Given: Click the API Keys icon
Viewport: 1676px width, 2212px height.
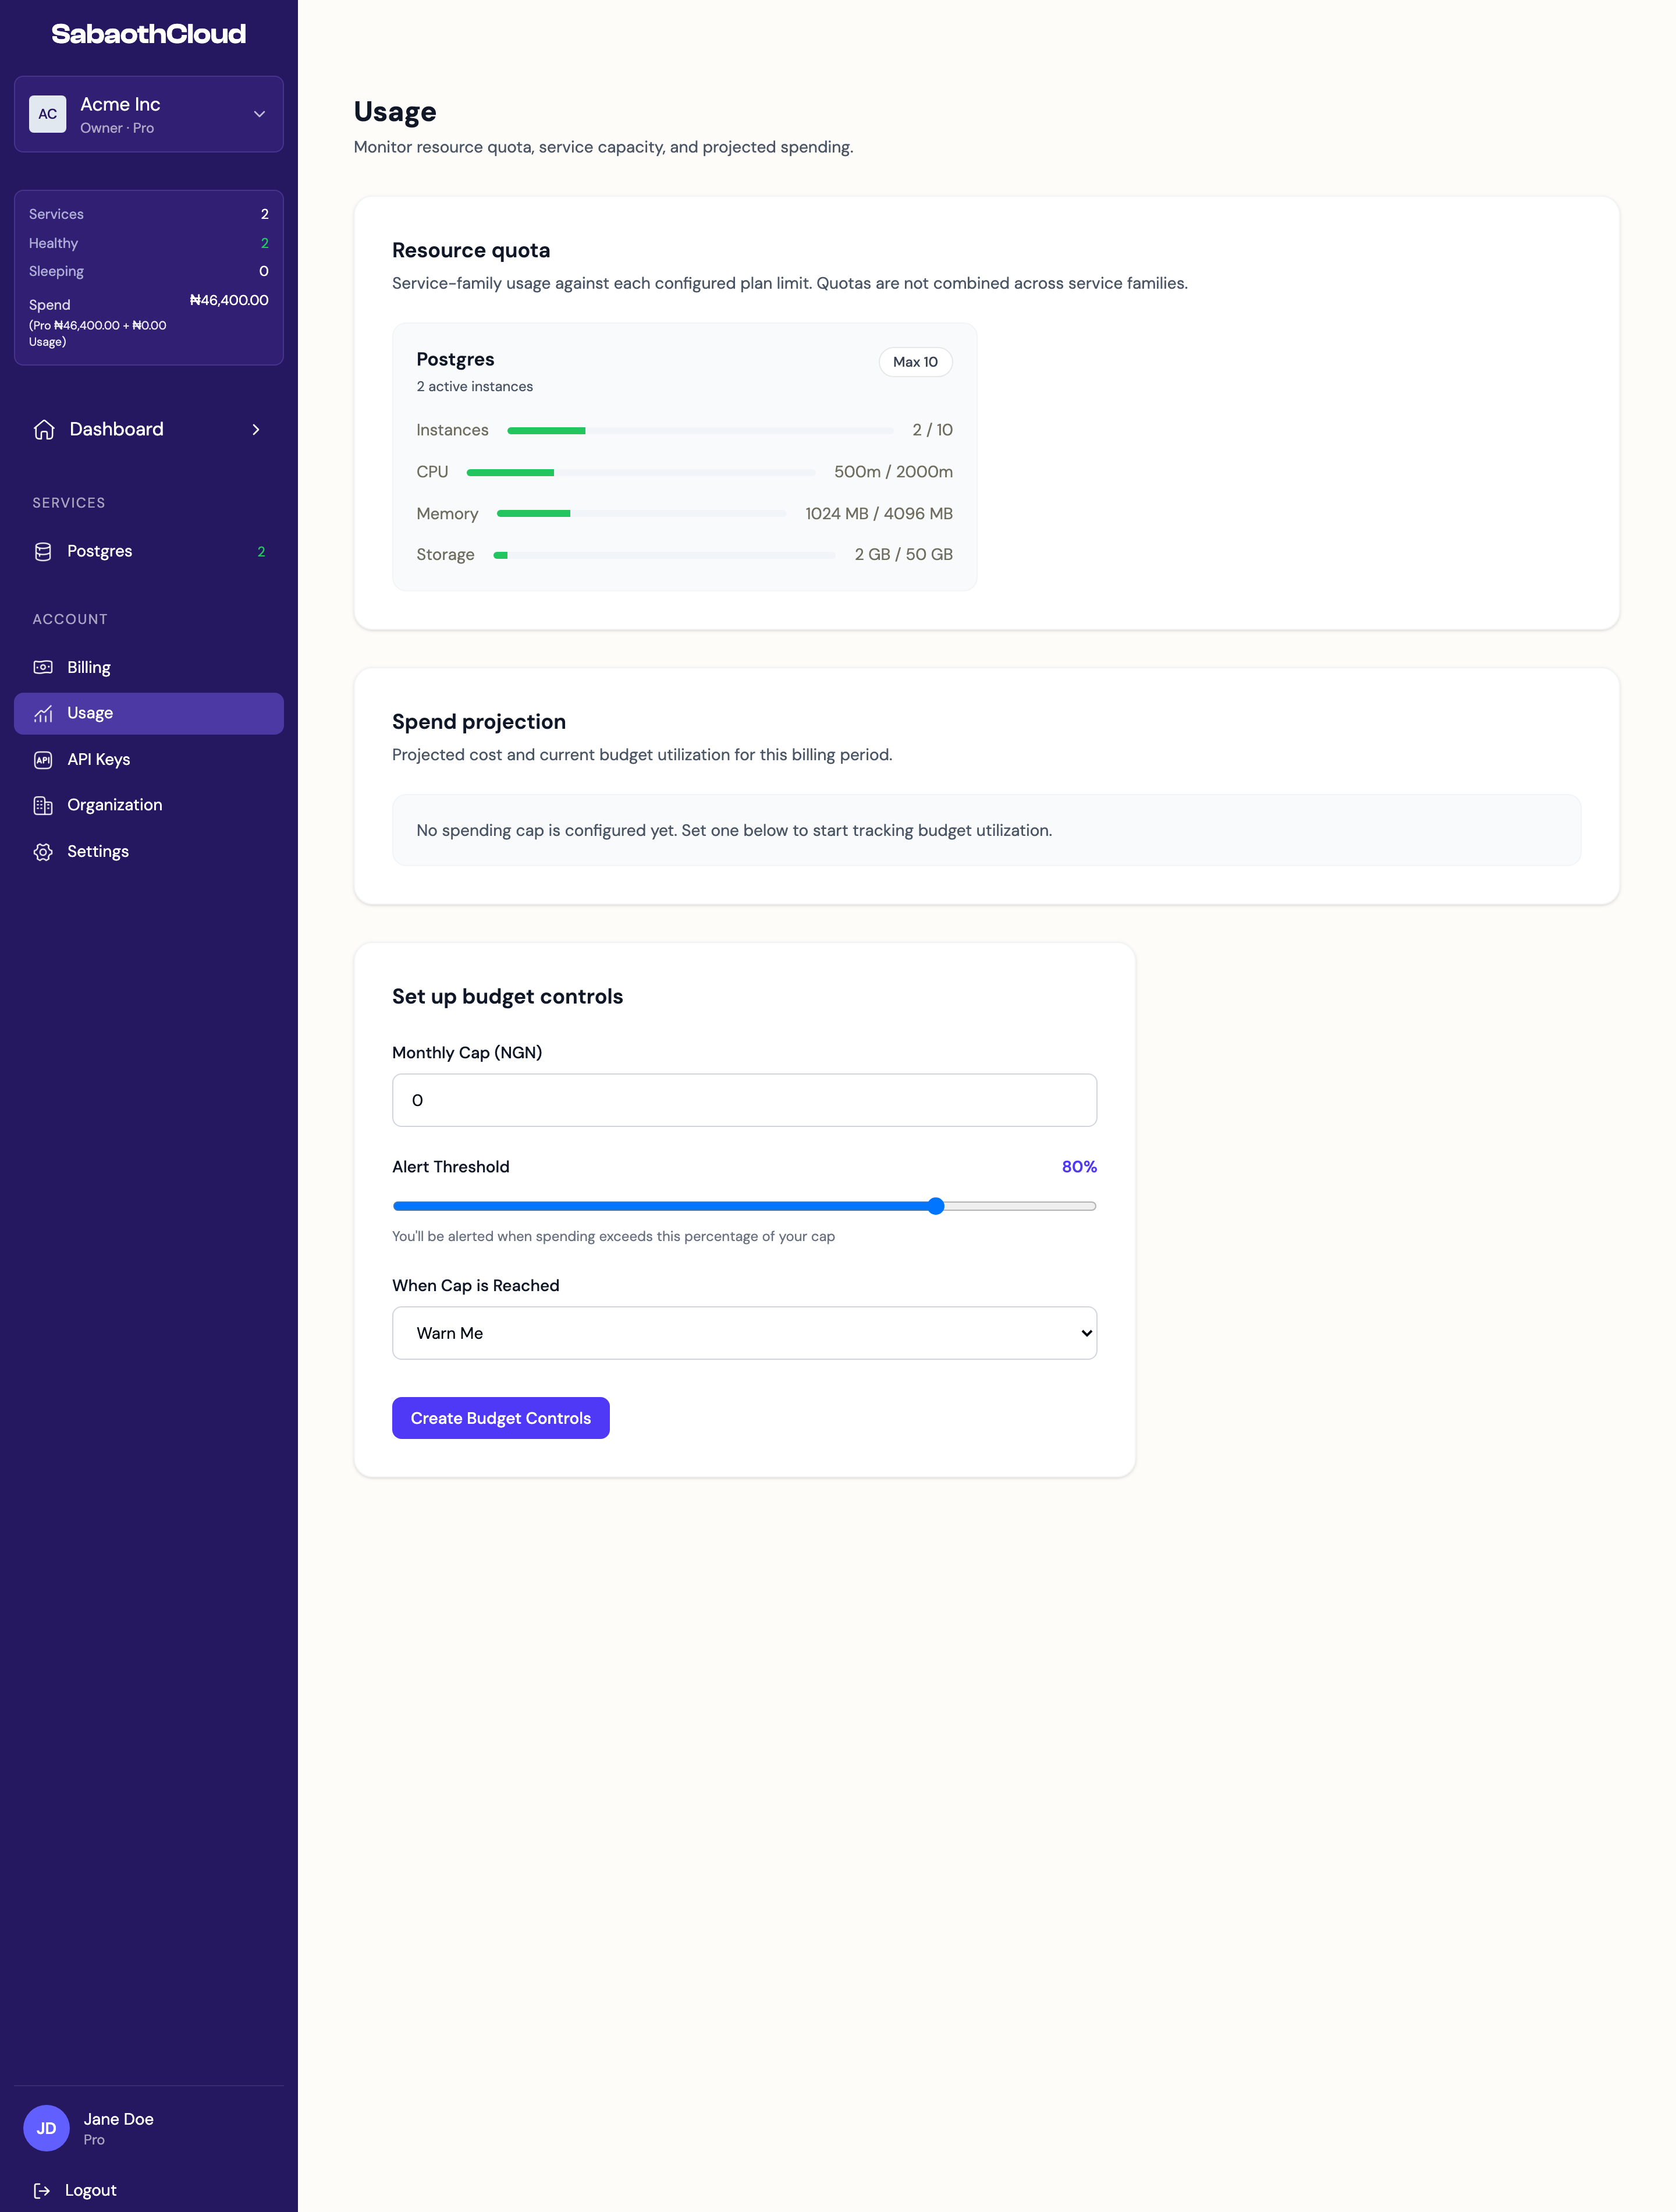Looking at the screenshot, I should pos(43,760).
